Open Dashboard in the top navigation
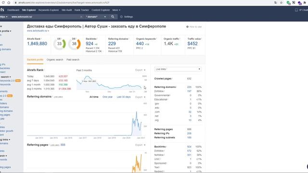Screen dimensions: 308x173 point(13,10)
